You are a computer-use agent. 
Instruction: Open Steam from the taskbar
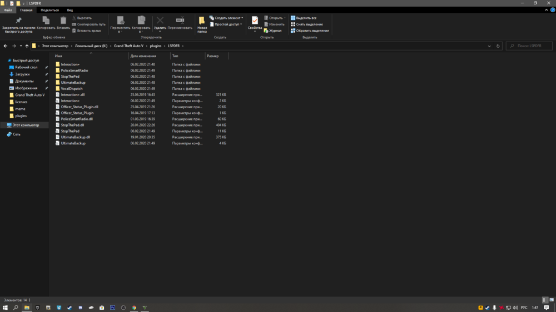coord(69,308)
